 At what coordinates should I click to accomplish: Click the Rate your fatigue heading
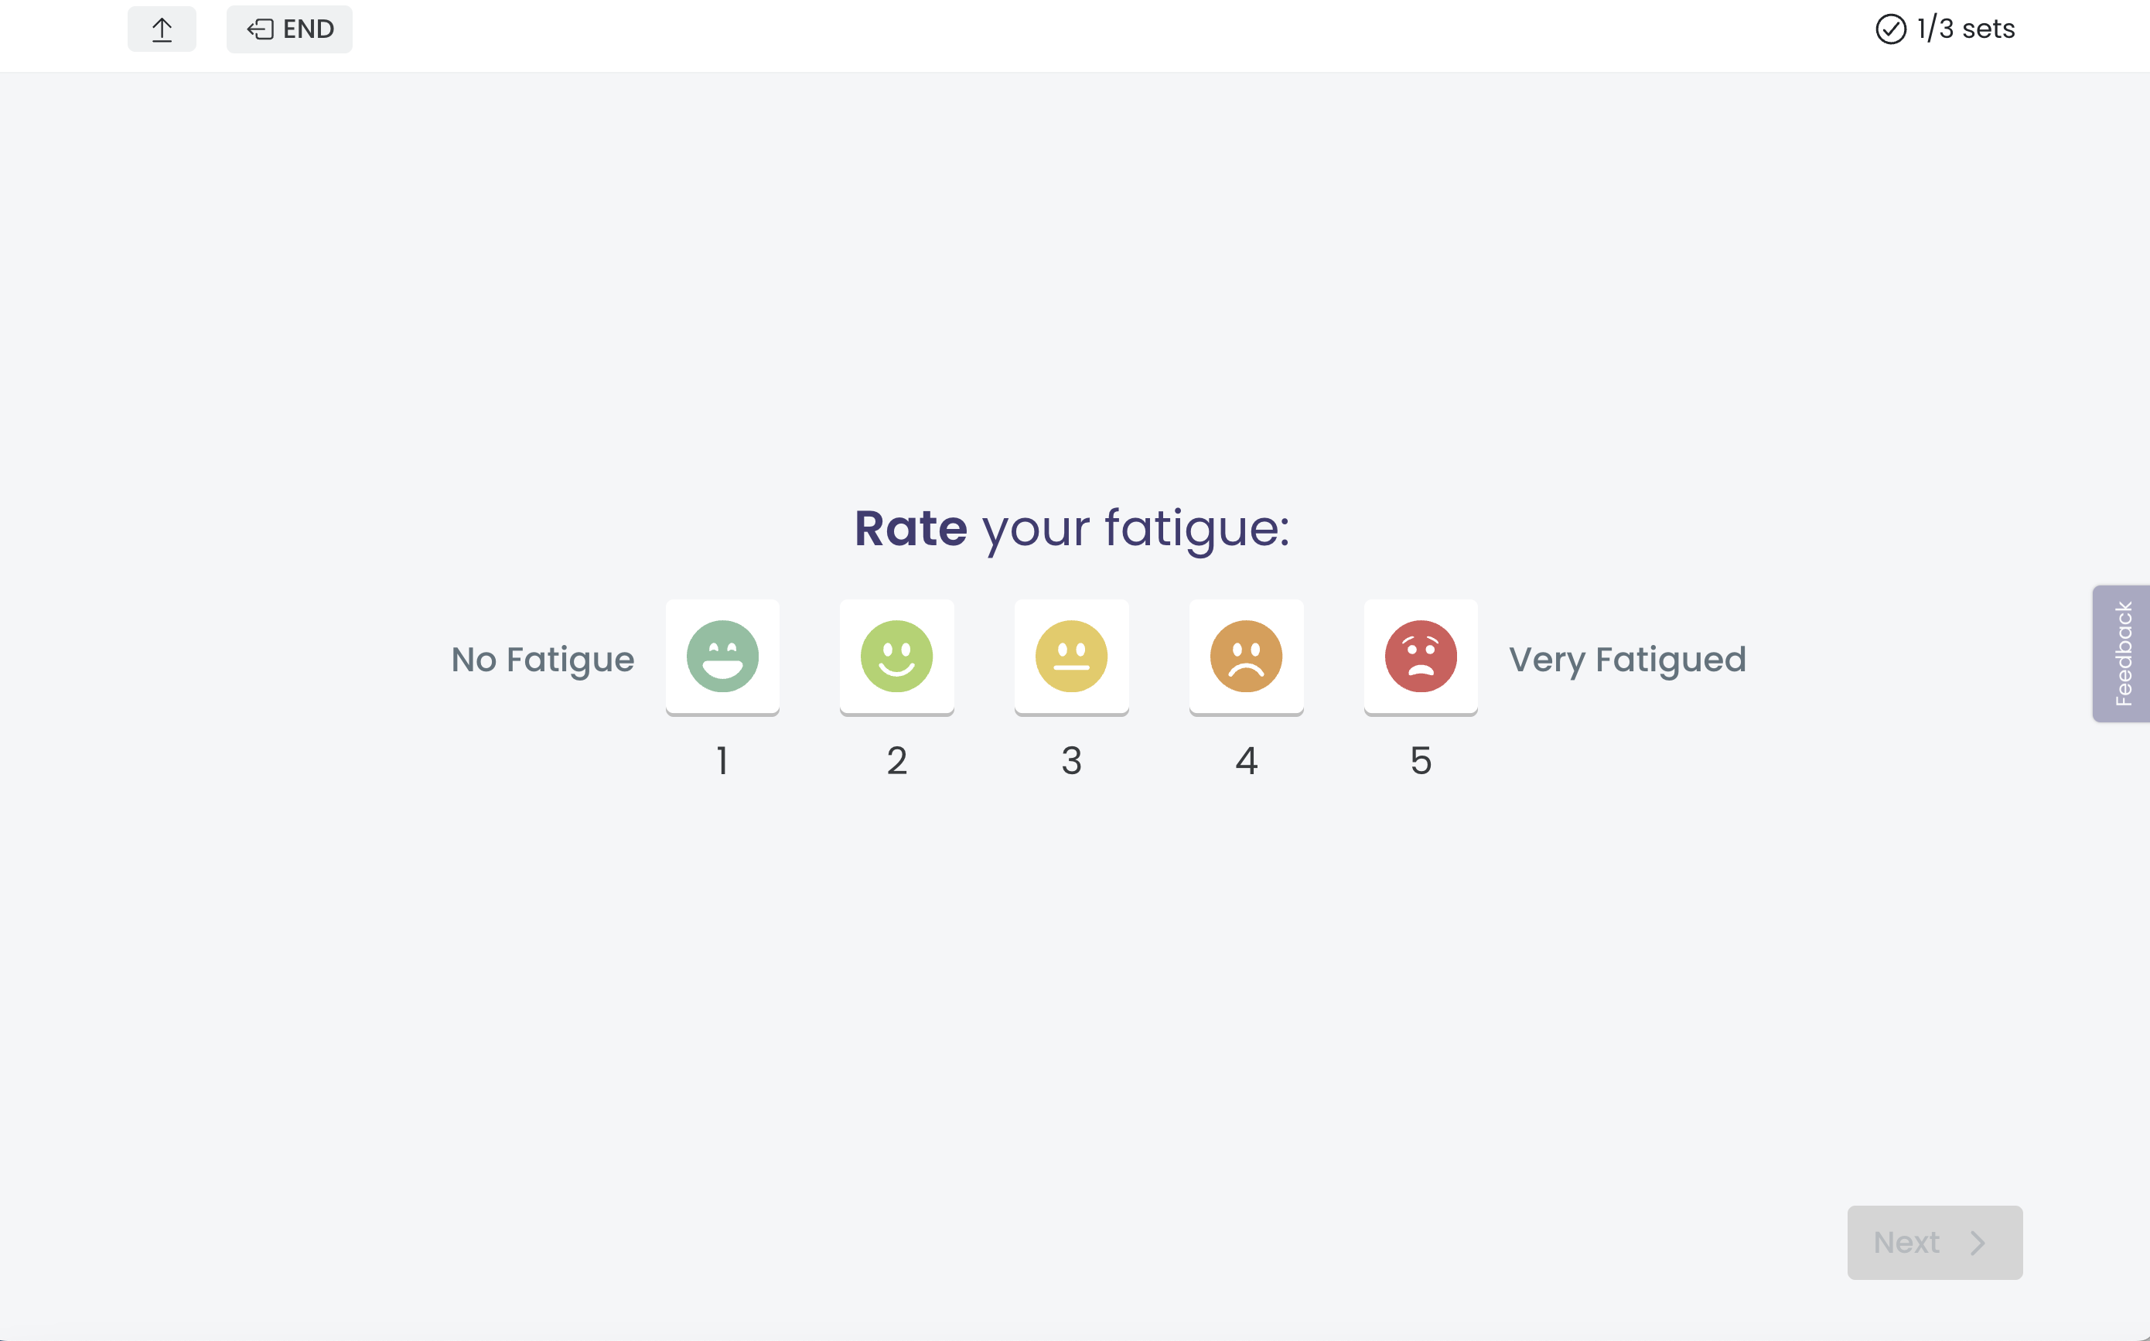(x=1071, y=529)
